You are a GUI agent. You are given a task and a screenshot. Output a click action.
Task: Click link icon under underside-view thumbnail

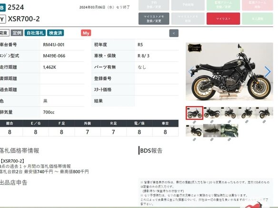point(212,140)
